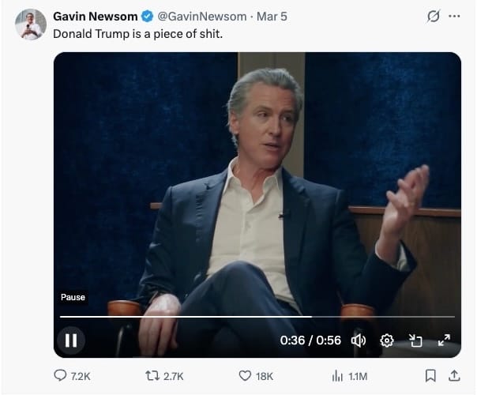Expand the video to fullscreen
Screen dimensions: 477x395
tap(444, 340)
